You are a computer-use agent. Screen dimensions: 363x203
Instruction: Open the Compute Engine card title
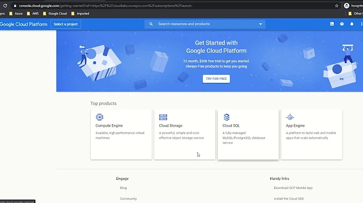[x=109, y=126]
